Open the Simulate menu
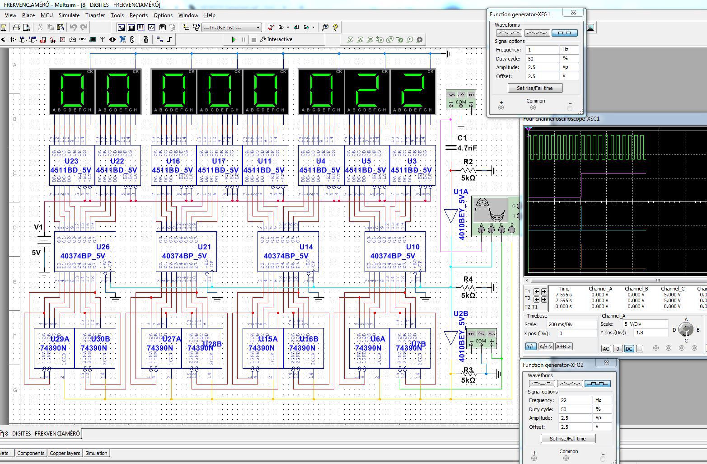The height and width of the screenshot is (464, 707). (69, 15)
